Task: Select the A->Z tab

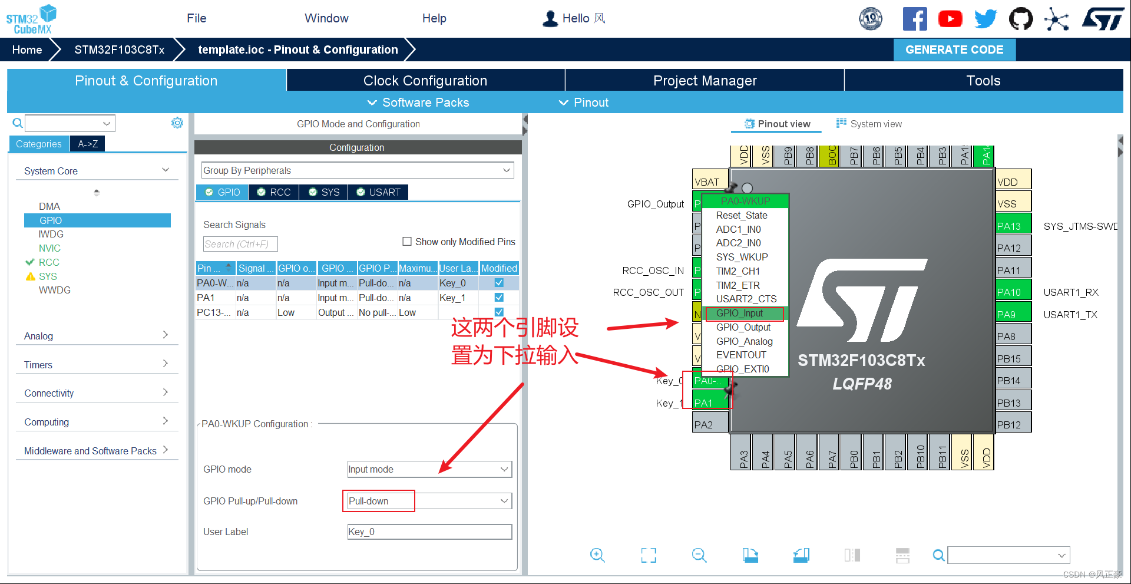Action: pos(88,144)
